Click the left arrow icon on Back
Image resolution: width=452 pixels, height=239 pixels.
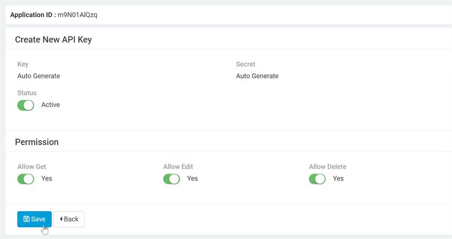coord(61,219)
